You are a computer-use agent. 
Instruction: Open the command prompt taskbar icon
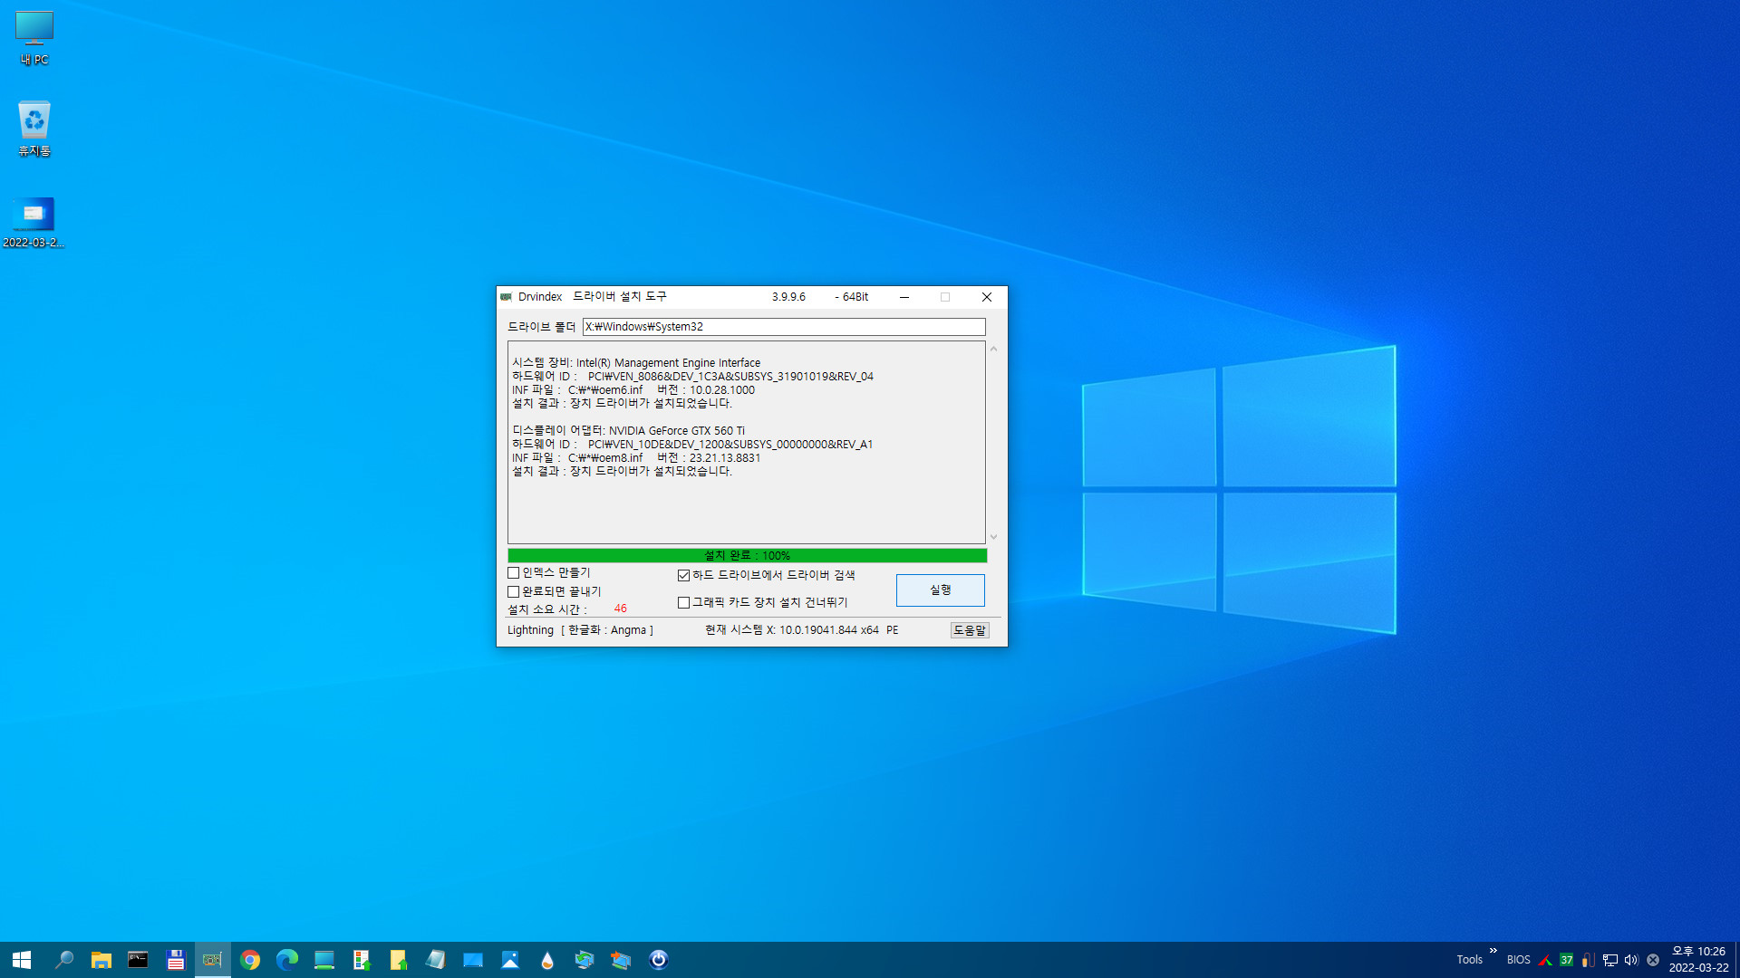(138, 960)
